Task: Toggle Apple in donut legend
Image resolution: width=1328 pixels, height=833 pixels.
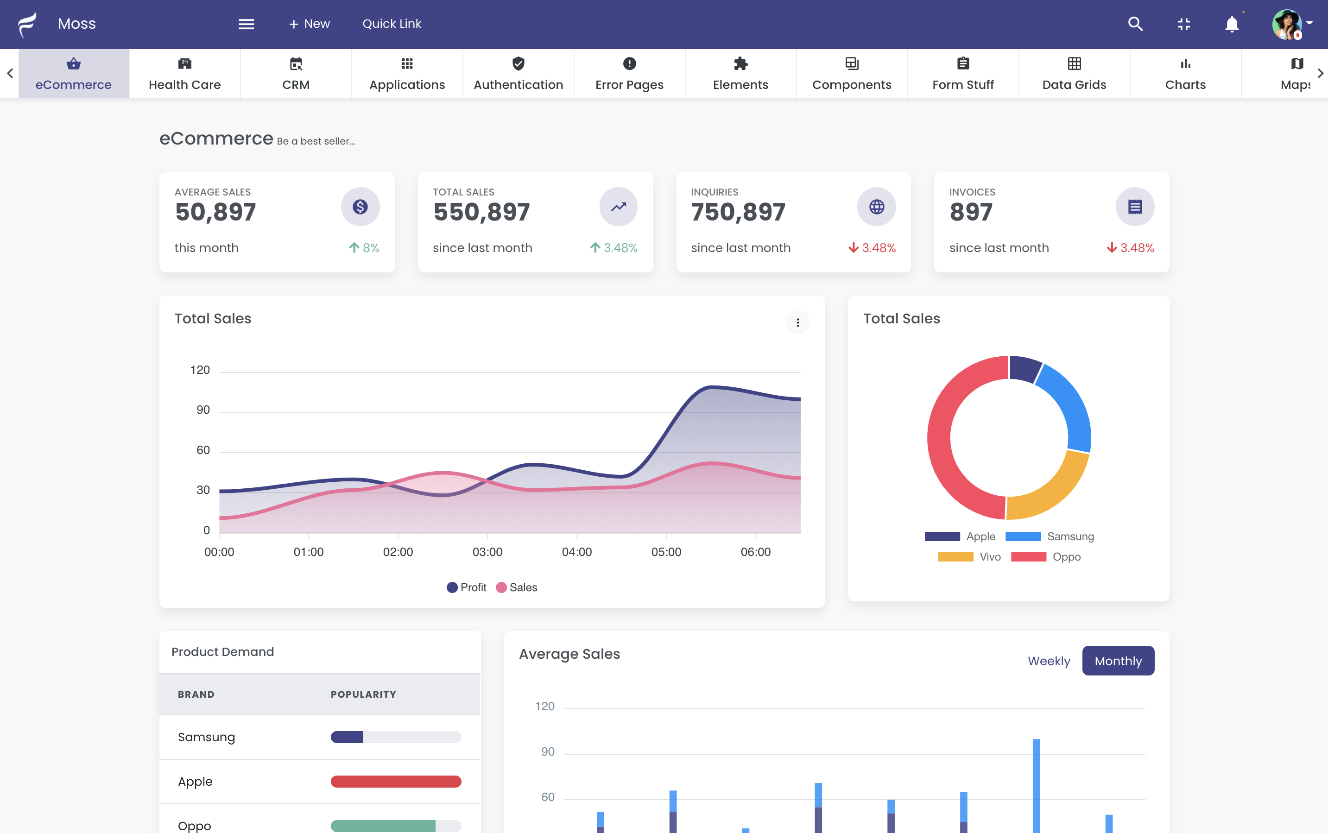Action: 960,536
